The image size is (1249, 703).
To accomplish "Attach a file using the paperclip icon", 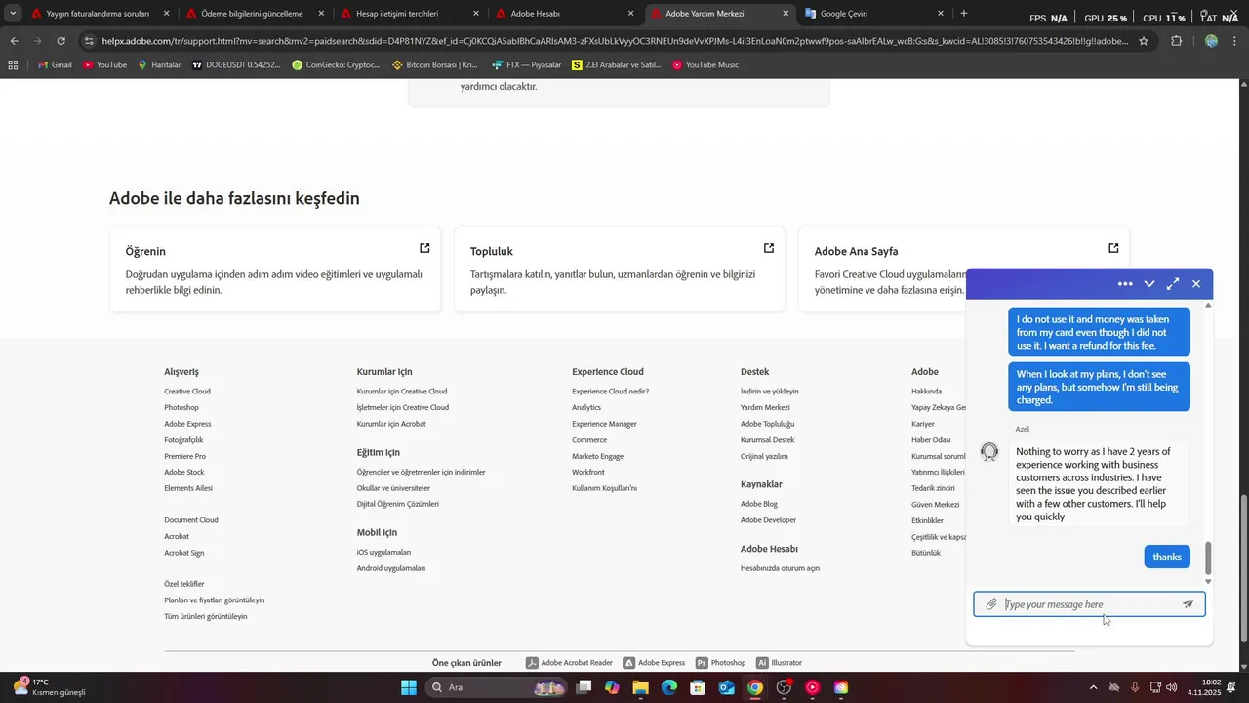I will click(x=991, y=604).
